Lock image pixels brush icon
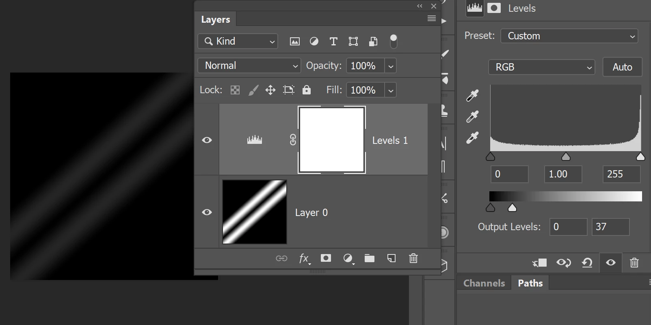Viewport: 651px width, 325px height. coord(253,90)
